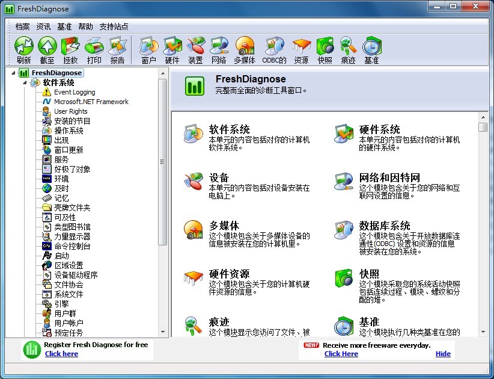Click the register "Click here" link
This screenshot has height=379, width=494.
pos(61,354)
